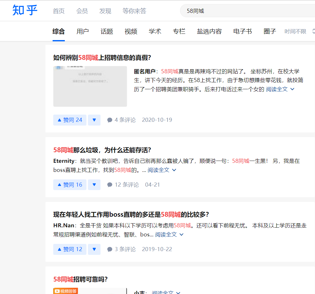Switch to the 用户 tab
315x294 pixels.
83,31
